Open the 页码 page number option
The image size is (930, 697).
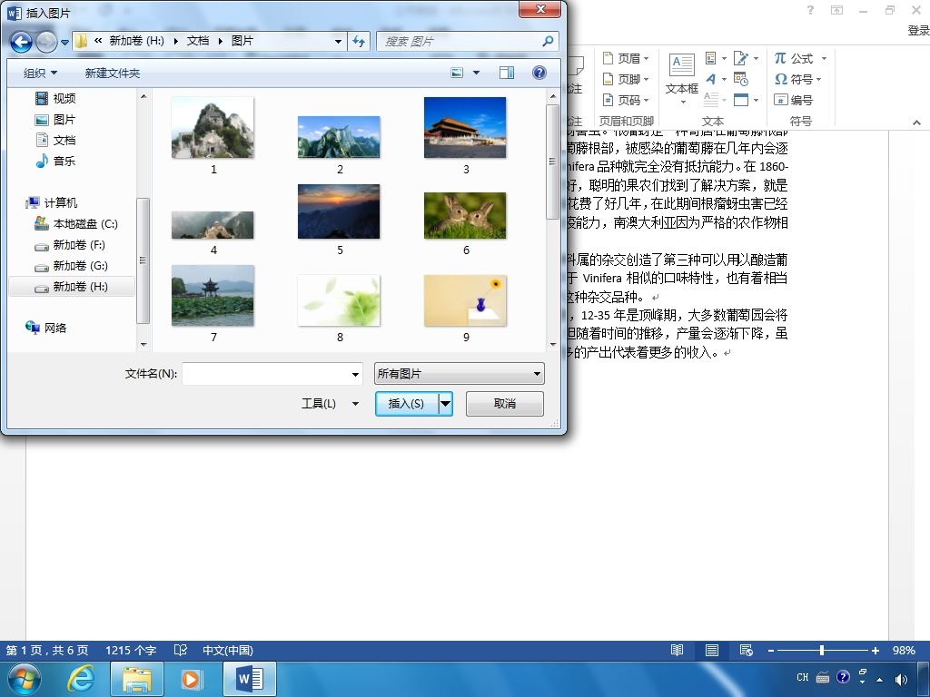point(627,100)
